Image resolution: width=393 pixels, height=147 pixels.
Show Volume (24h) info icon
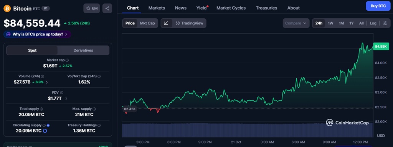pos(42,76)
